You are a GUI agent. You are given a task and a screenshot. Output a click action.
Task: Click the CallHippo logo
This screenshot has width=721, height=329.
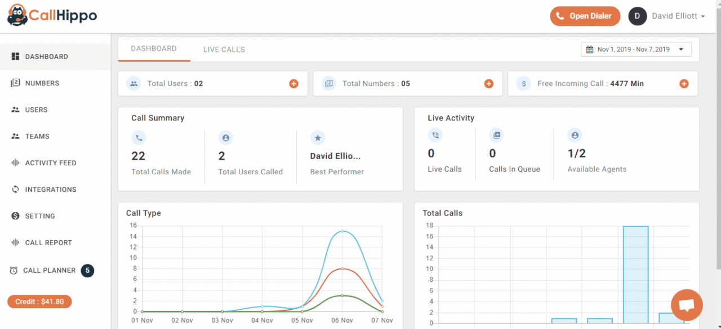[x=52, y=15]
